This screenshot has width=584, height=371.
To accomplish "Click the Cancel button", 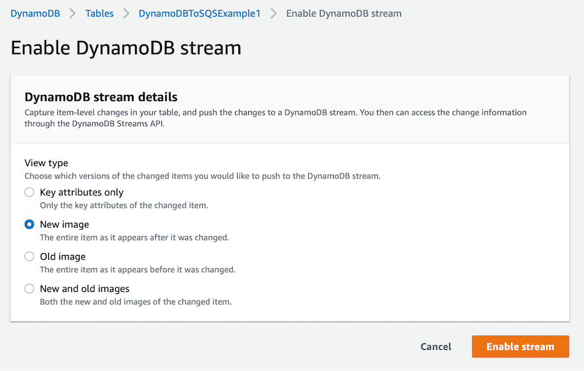I will click(436, 347).
